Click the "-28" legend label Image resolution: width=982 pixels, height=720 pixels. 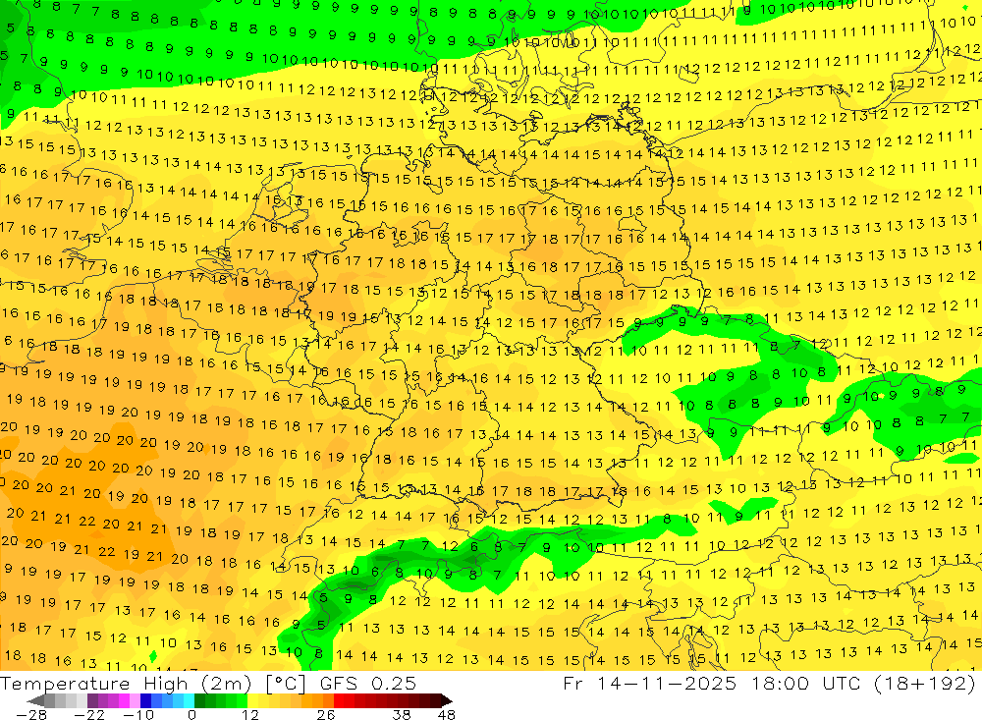pyautogui.click(x=31, y=714)
